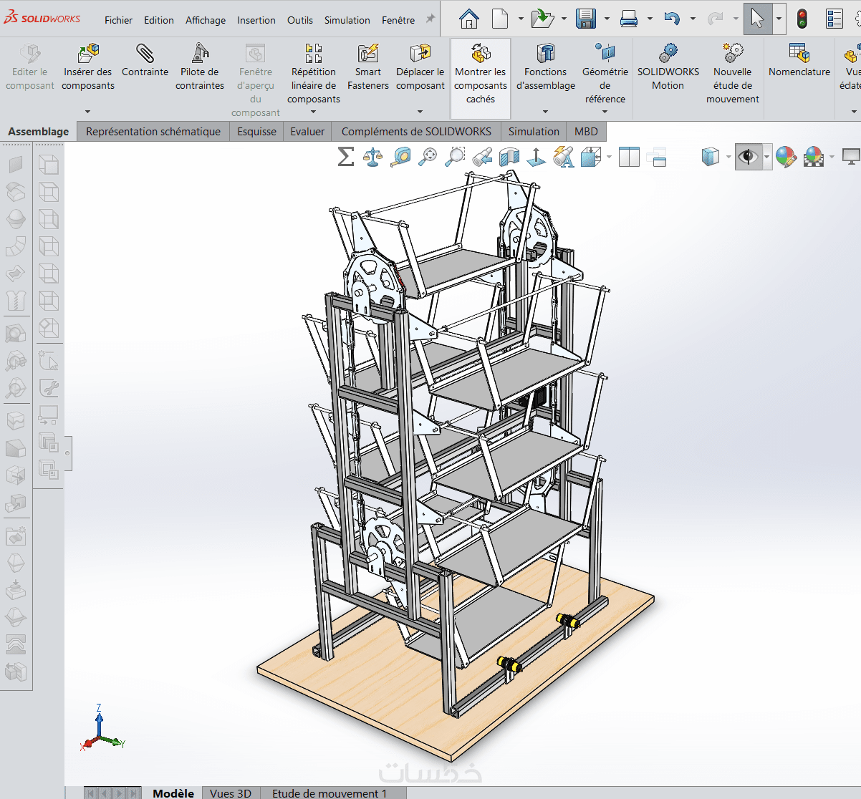
Task: Open Répétition linéaire de composants dropdown arrow
Action: [313, 112]
